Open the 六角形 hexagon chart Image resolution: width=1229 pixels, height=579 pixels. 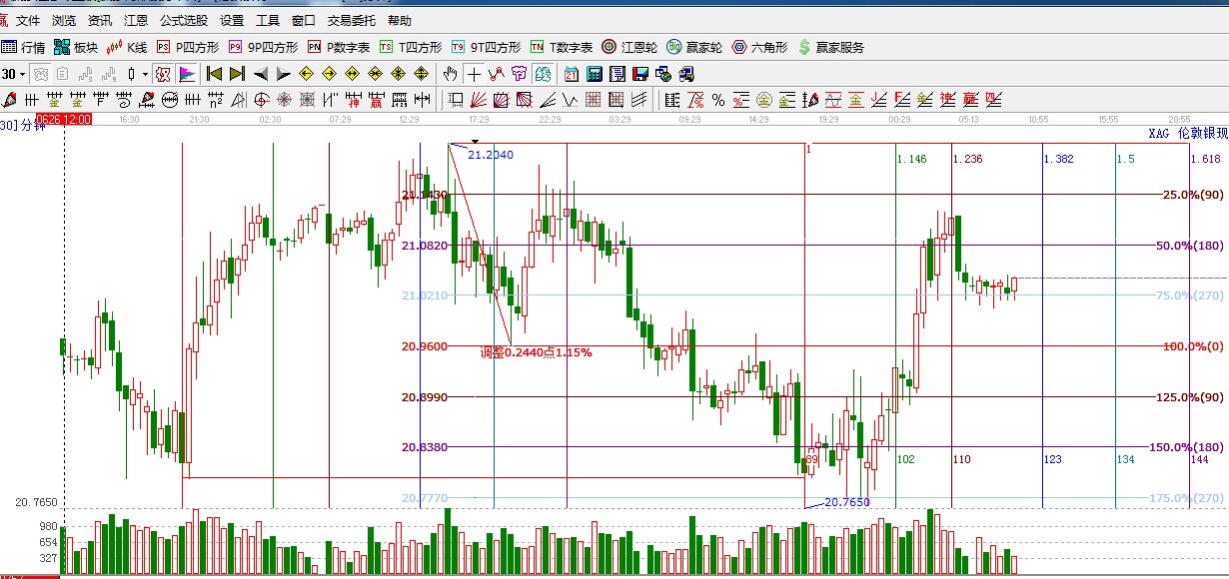click(760, 47)
